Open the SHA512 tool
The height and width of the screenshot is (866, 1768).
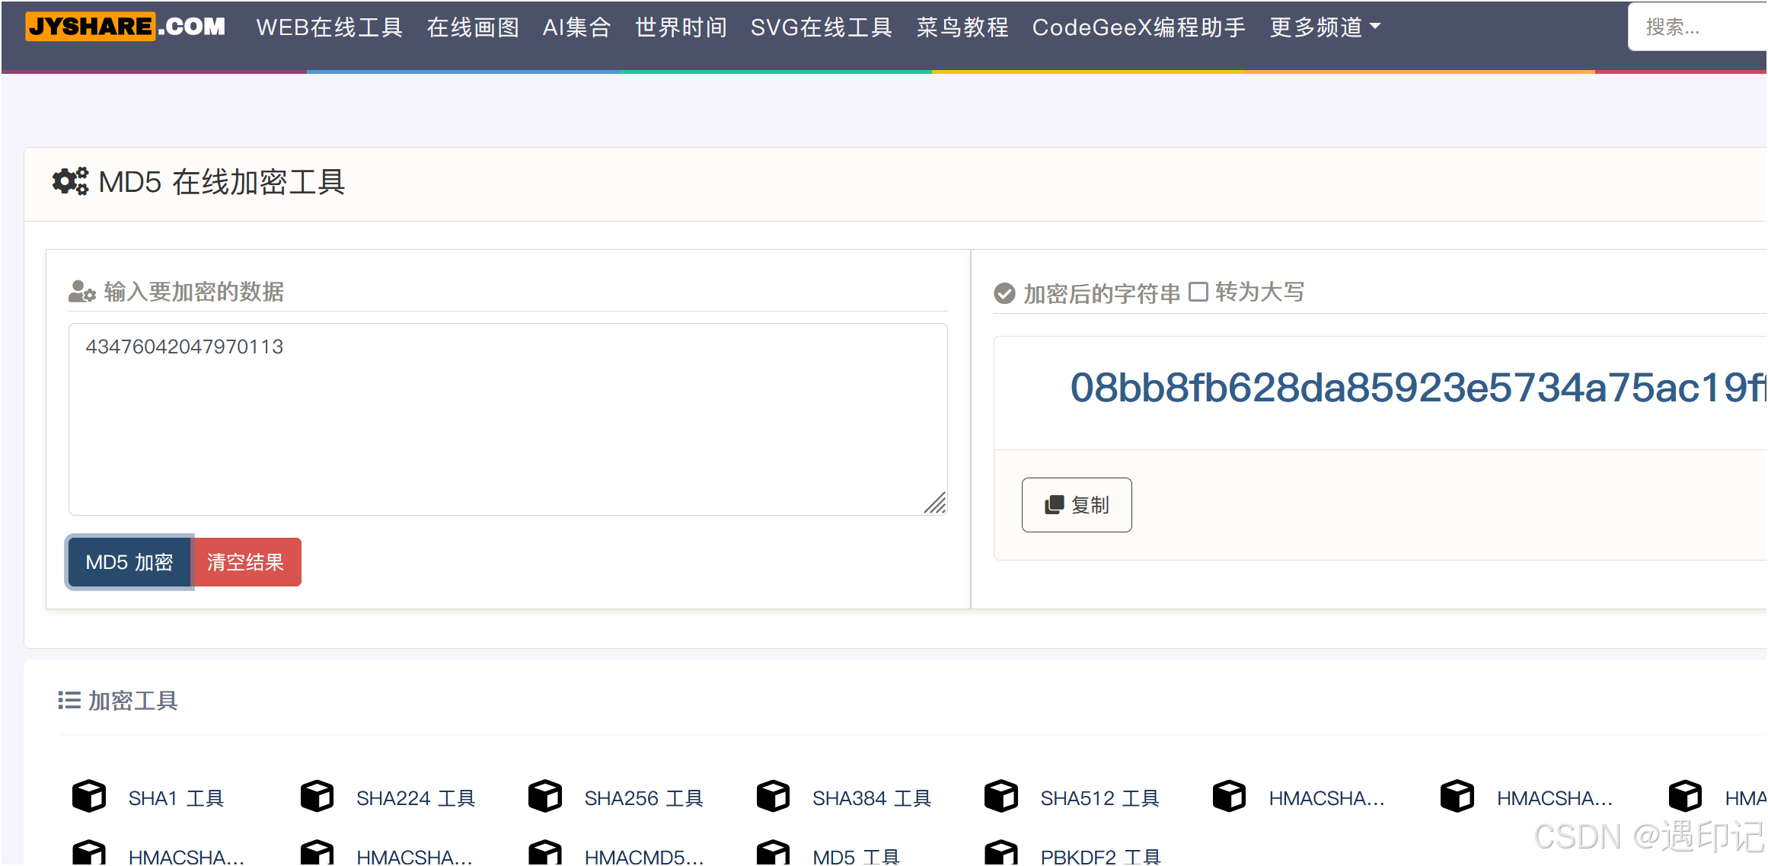(x=1099, y=798)
